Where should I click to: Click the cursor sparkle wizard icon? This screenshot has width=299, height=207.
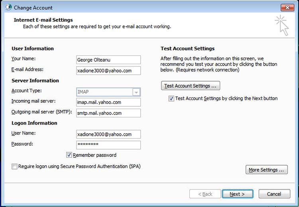(x=282, y=25)
